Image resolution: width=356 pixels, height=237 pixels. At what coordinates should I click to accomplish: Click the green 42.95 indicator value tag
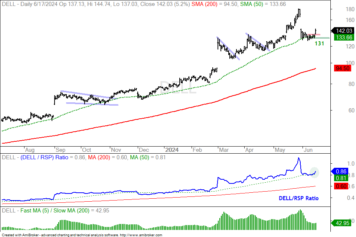pos(341,223)
